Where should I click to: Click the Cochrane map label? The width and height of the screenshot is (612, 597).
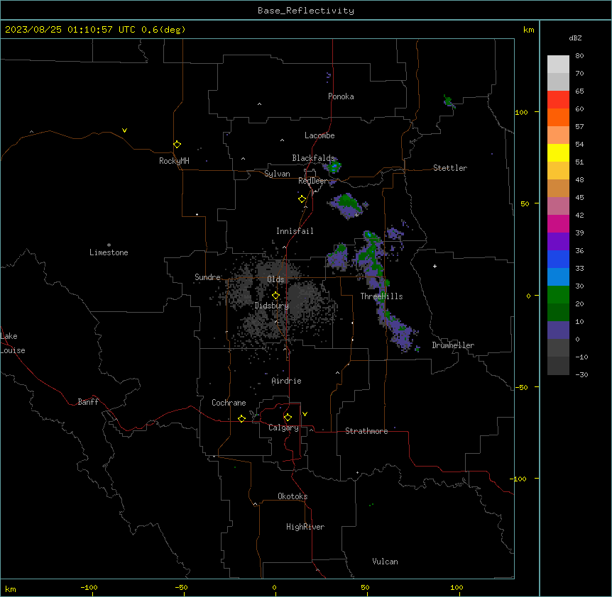point(229,403)
